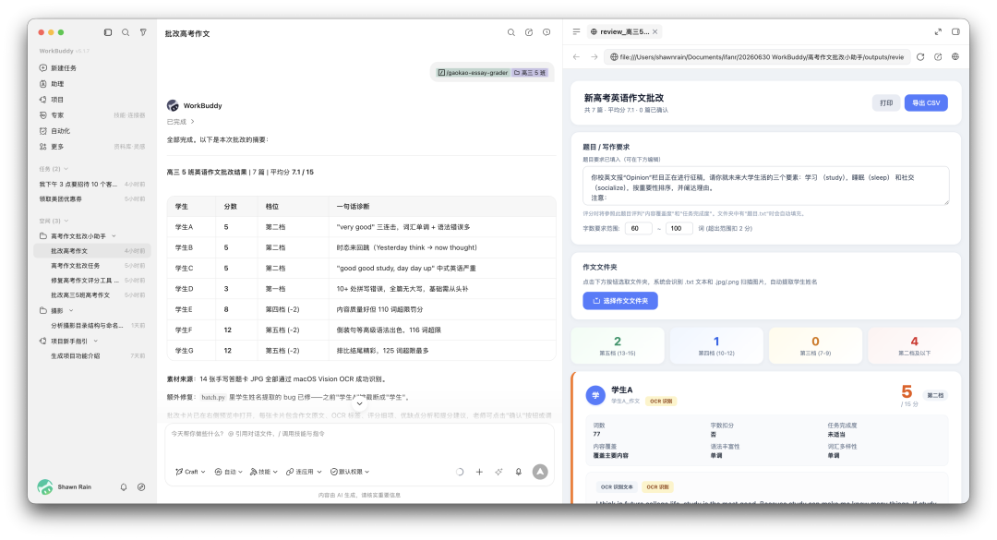Collapse the 任务 (2) section
Image resolution: width=997 pixels, height=540 pixels.
pos(66,169)
